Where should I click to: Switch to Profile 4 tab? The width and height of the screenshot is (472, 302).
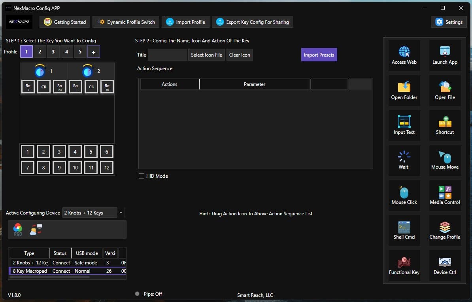point(66,52)
